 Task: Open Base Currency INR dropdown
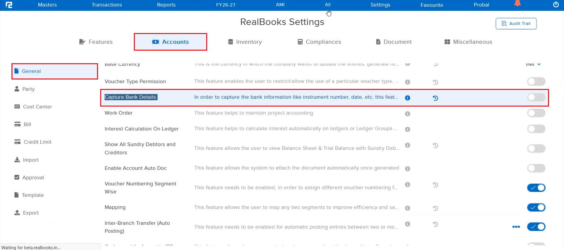tap(533, 64)
